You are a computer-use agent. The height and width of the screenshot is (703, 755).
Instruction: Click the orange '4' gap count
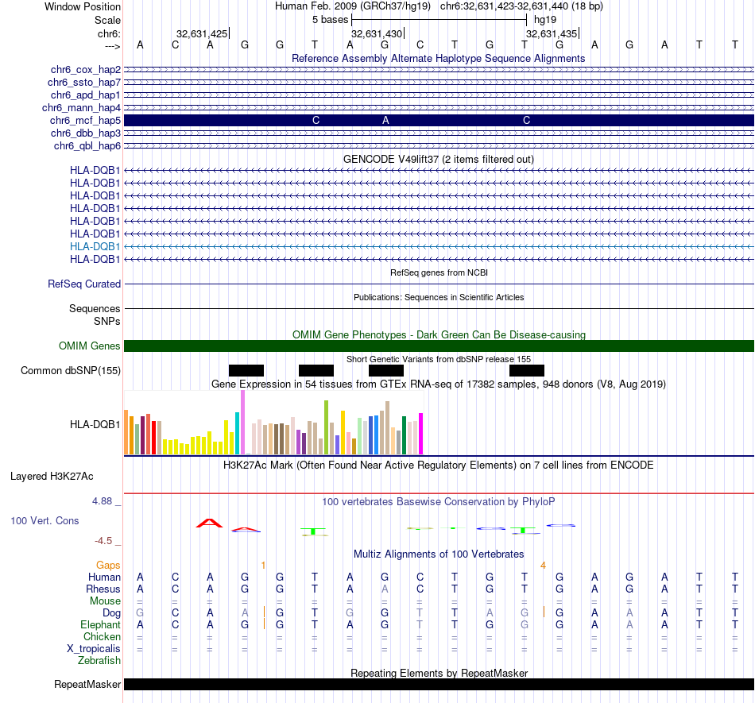[x=543, y=566]
